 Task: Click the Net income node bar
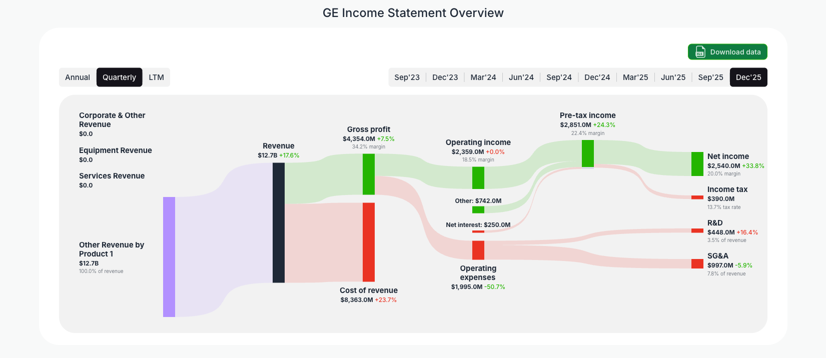pos(697,163)
